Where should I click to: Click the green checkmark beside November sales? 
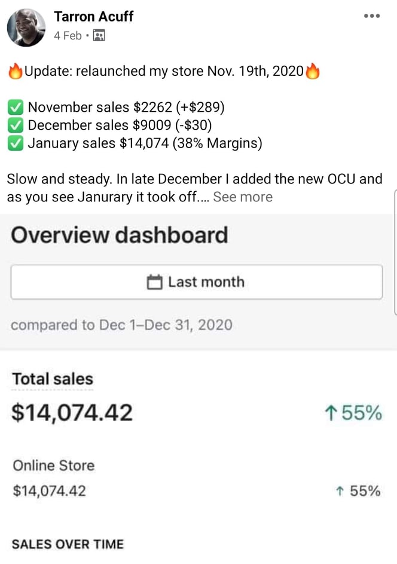16,108
